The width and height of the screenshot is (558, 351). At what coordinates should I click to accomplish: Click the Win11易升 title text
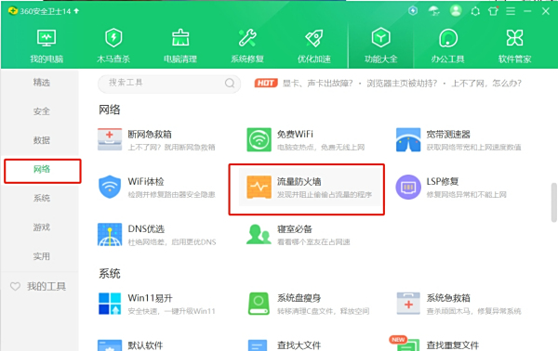point(150,298)
